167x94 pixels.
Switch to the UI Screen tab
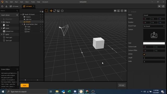14,6
